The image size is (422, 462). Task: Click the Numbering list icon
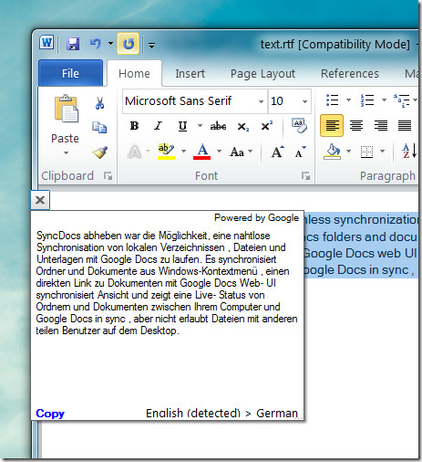click(x=367, y=100)
